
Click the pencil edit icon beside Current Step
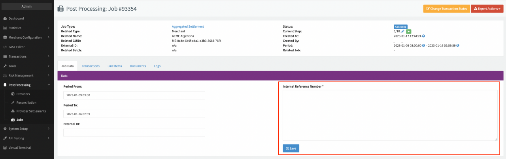(403, 31)
